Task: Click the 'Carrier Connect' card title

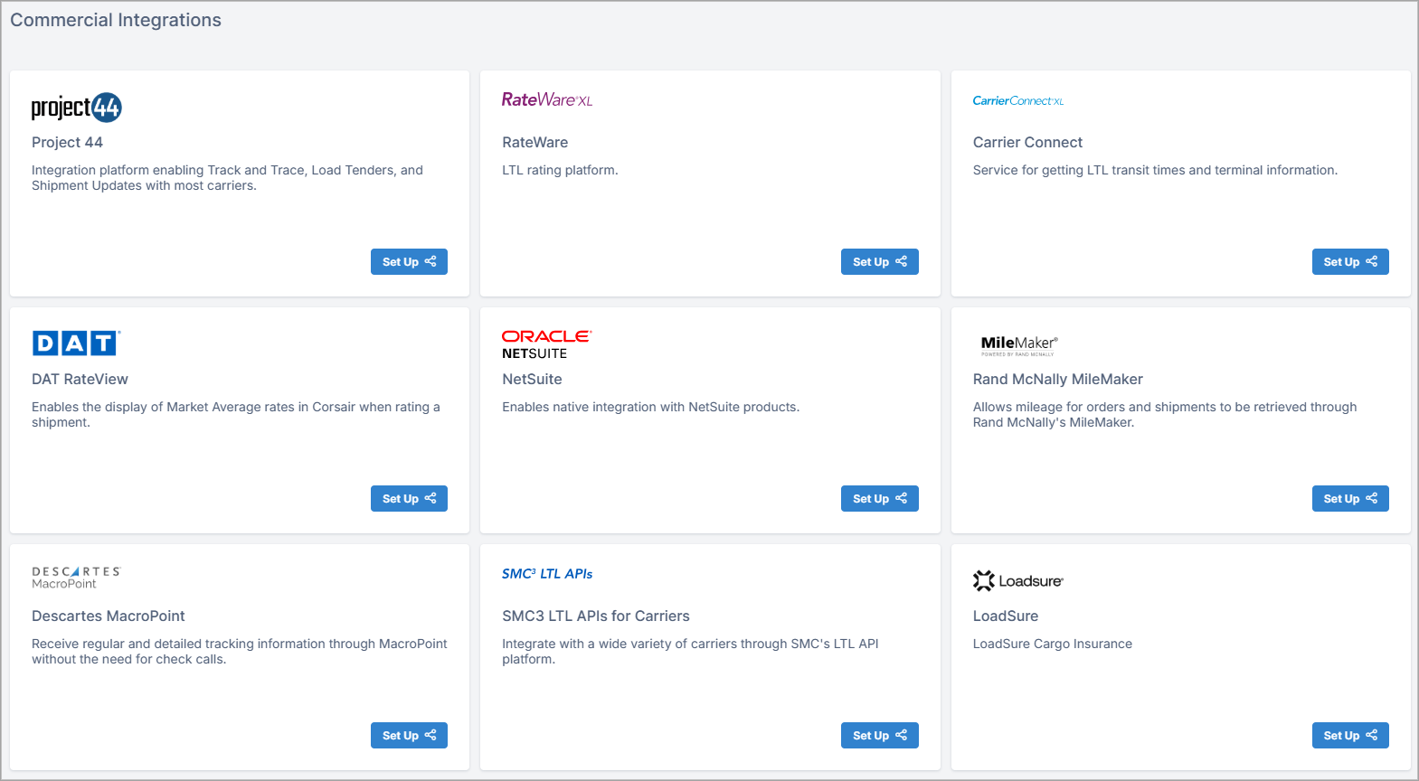Action: [1027, 142]
